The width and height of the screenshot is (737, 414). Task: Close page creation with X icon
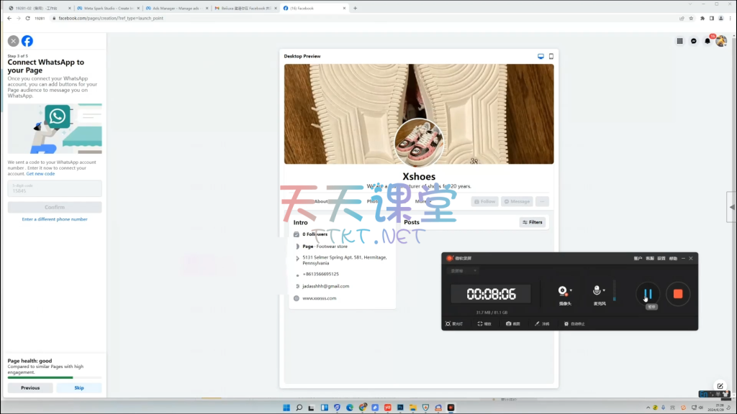(13, 41)
